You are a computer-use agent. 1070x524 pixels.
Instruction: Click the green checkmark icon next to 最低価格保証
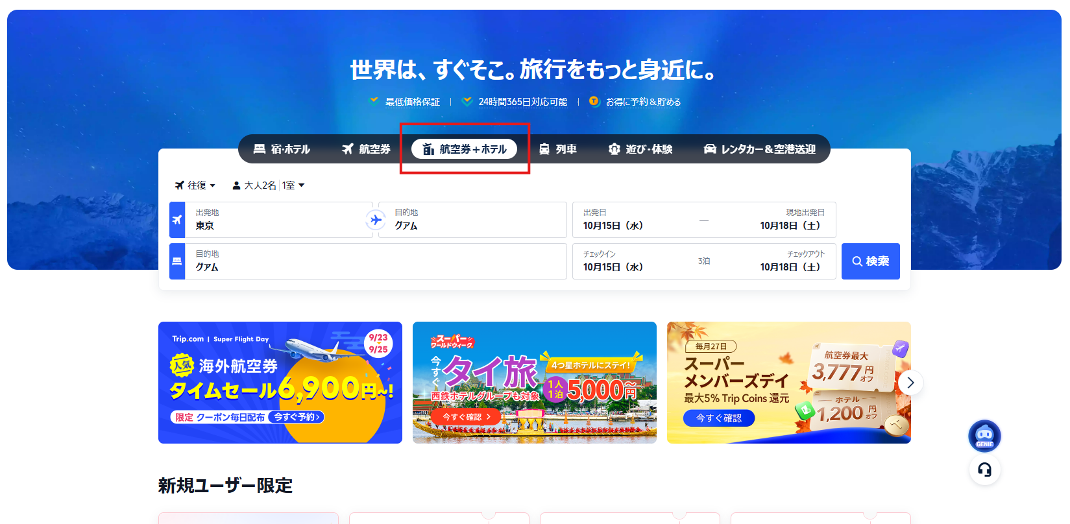[x=374, y=101]
